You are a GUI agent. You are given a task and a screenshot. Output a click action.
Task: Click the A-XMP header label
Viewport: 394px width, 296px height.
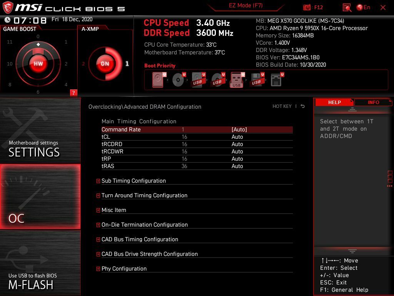tap(90, 29)
